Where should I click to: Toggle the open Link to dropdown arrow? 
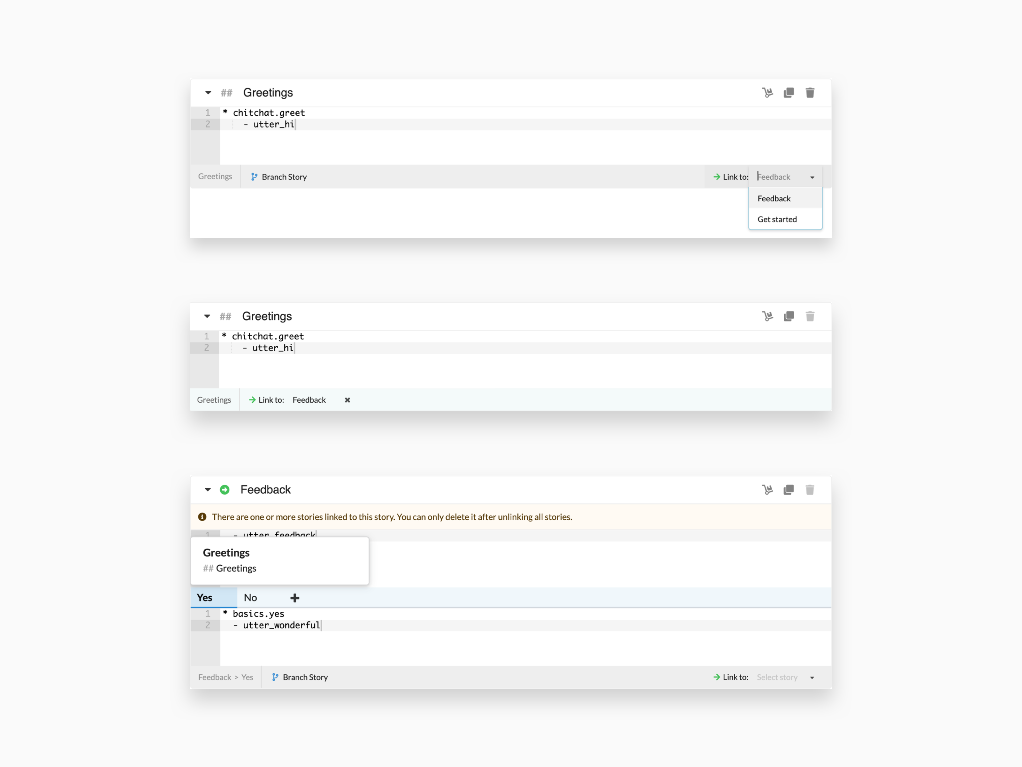(812, 178)
